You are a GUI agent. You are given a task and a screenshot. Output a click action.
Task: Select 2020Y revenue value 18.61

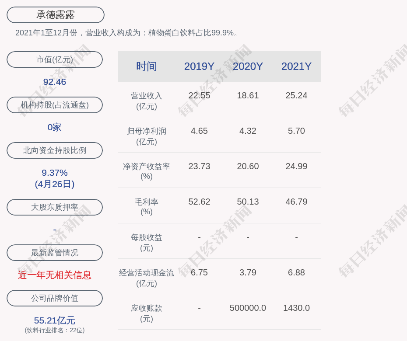click(x=248, y=95)
